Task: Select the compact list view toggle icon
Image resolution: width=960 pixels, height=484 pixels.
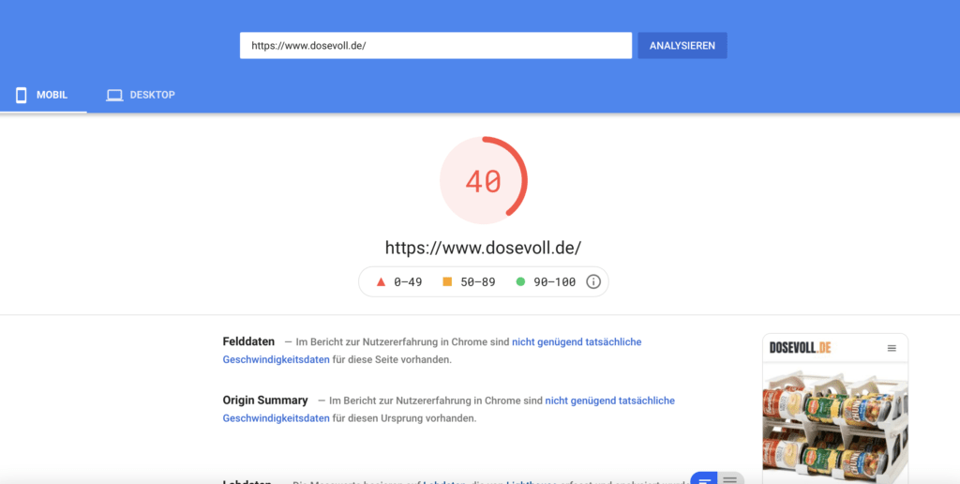Action: pyautogui.click(x=729, y=479)
